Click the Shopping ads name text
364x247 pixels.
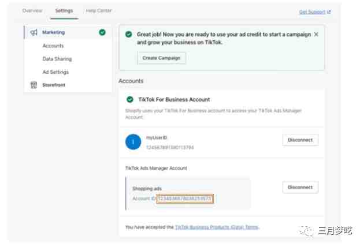pyautogui.click(x=147, y=189)
